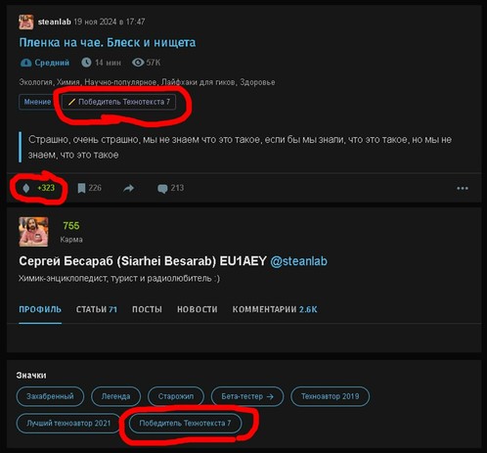
Task: Open comments via speech bubble icon
Action: click(162, 189)
